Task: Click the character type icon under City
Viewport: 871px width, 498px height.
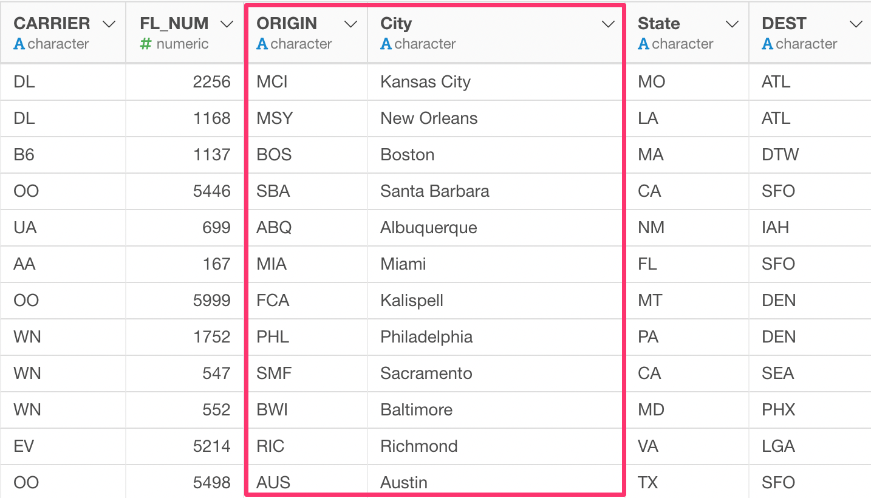Action: 386,44
